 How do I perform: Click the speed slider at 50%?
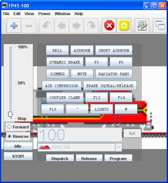pyautogui.click(x=11, y=83)
